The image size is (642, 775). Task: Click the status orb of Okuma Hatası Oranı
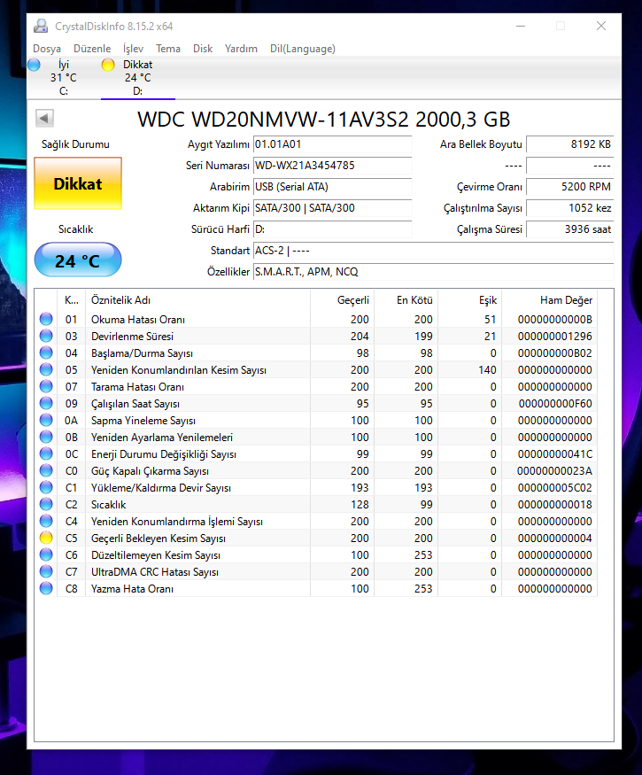46,319
